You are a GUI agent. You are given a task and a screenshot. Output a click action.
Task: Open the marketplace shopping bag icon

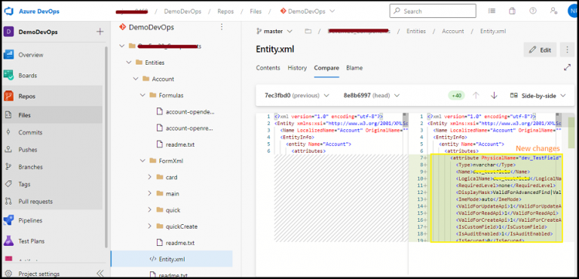pyautogui.click(x=512, y=11)
